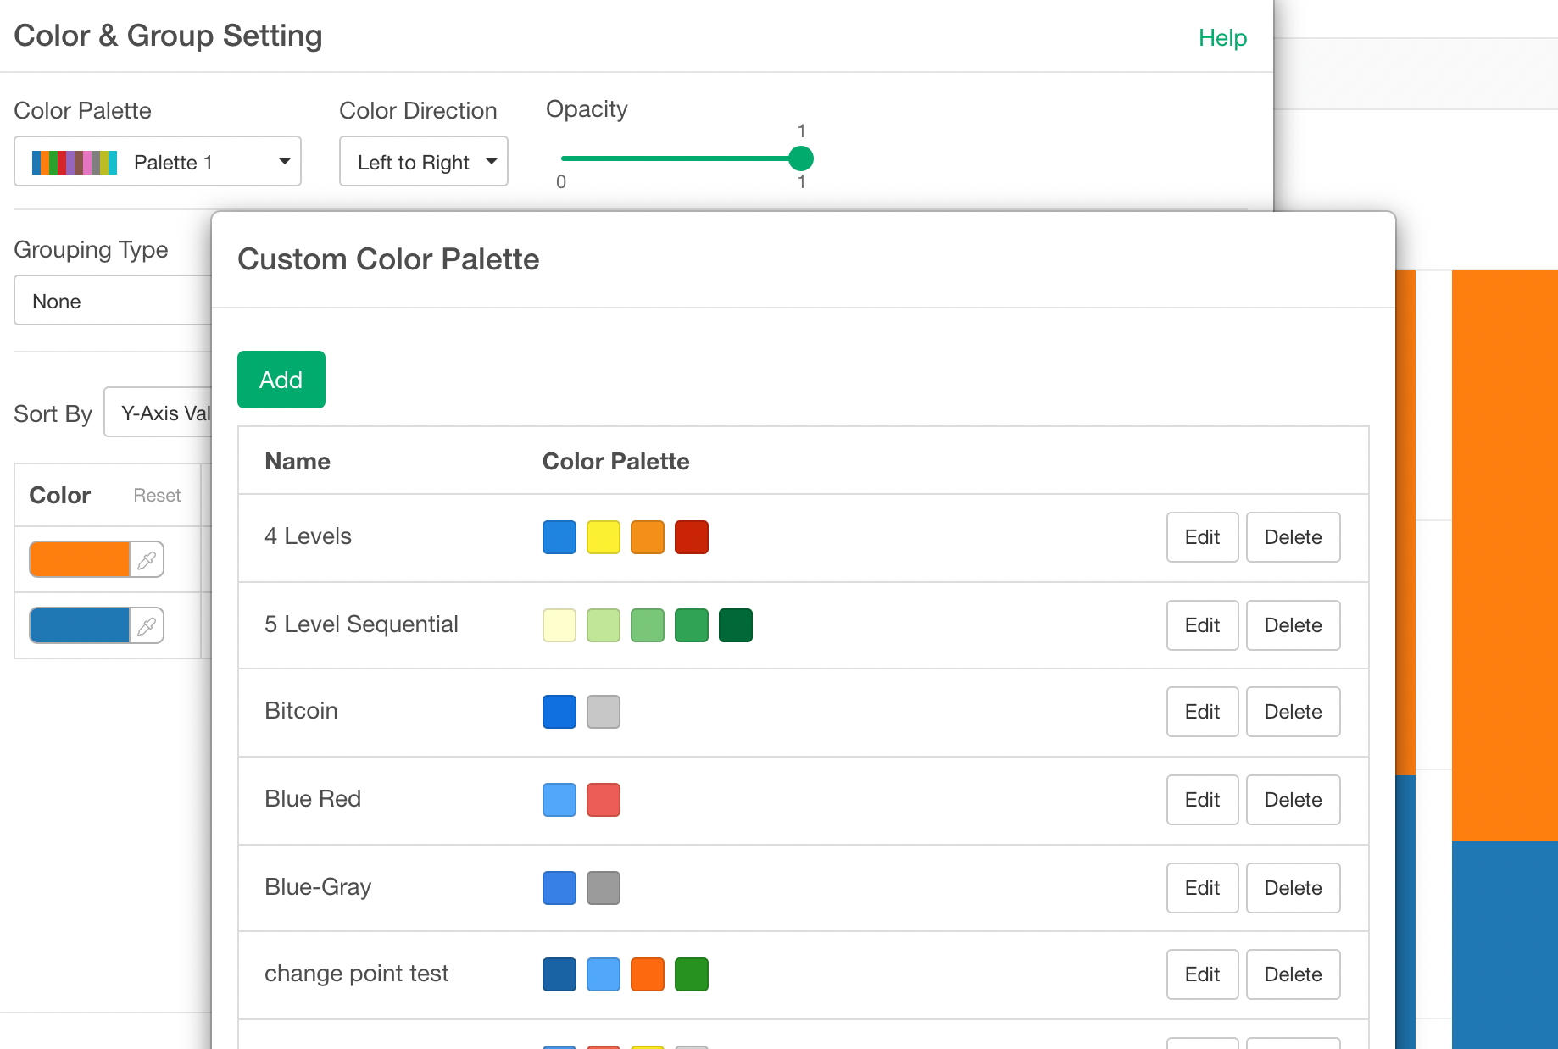Click the gray swatch in Bitcoin row
The height and width of the screenshot is (1049, 1558).
[604, 712]
